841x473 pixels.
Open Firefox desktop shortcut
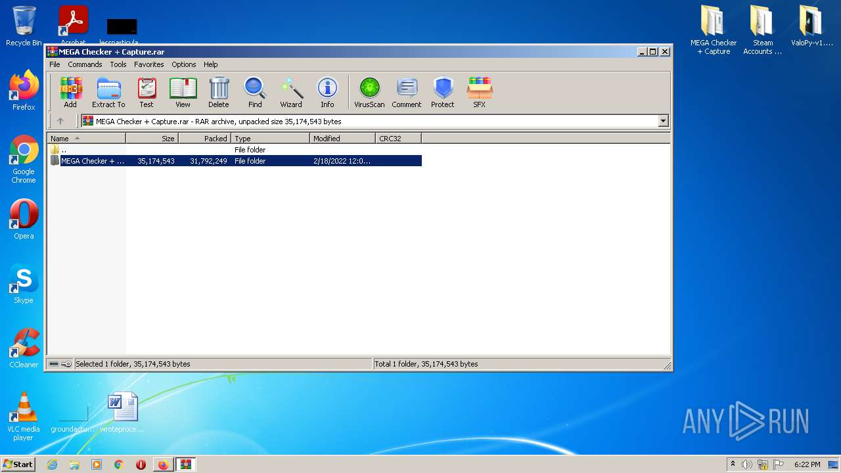tap(24, 91)
